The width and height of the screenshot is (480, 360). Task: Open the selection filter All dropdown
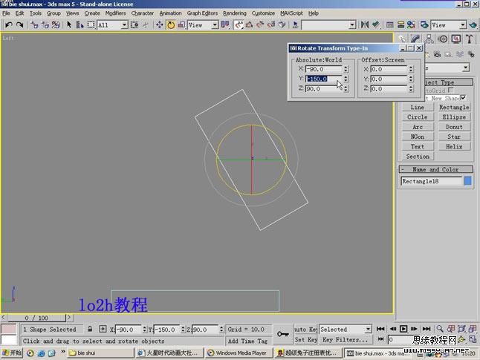coord(125,24)
